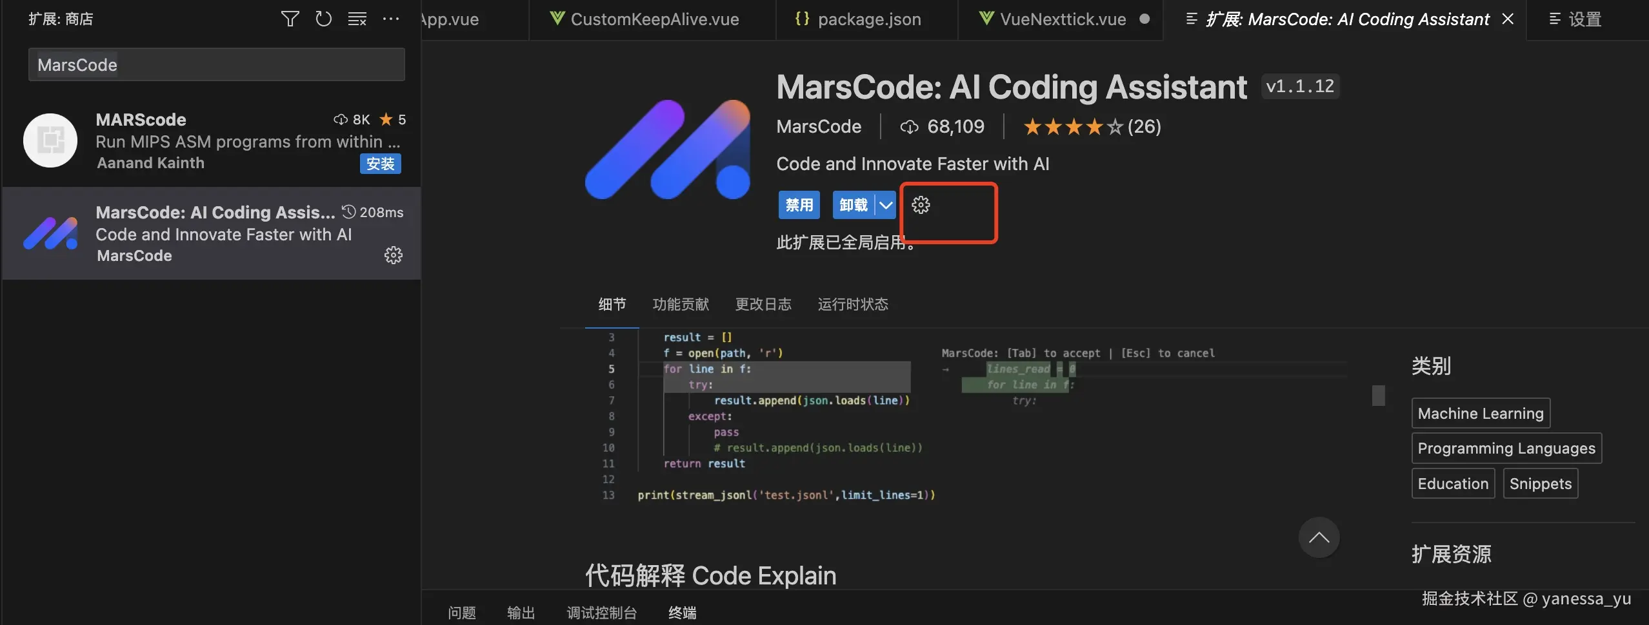The height and width of the screenshot is (625, 1649).
Task: Uninstall the extension with 卸载 button
Action: click(x=854, y=205)
